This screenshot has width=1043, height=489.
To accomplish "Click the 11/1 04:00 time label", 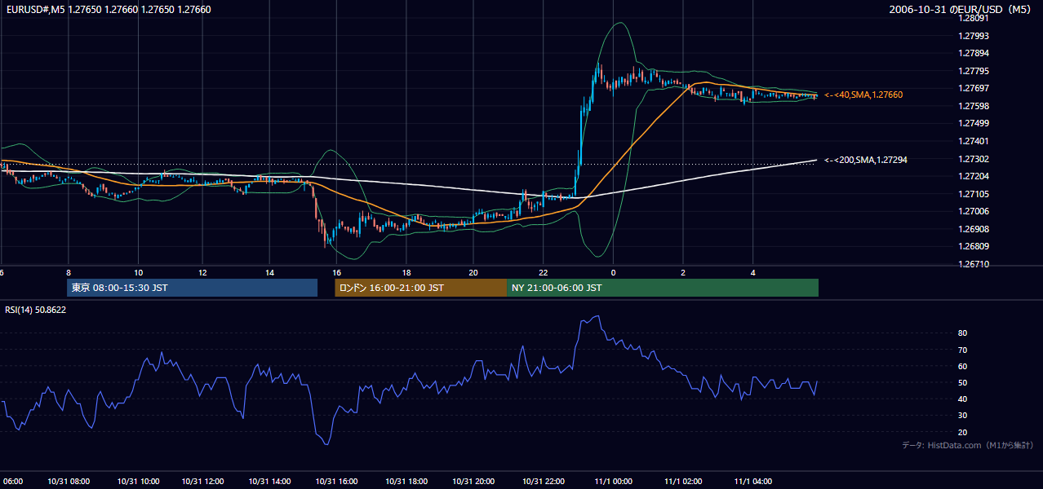I will 752,481.
